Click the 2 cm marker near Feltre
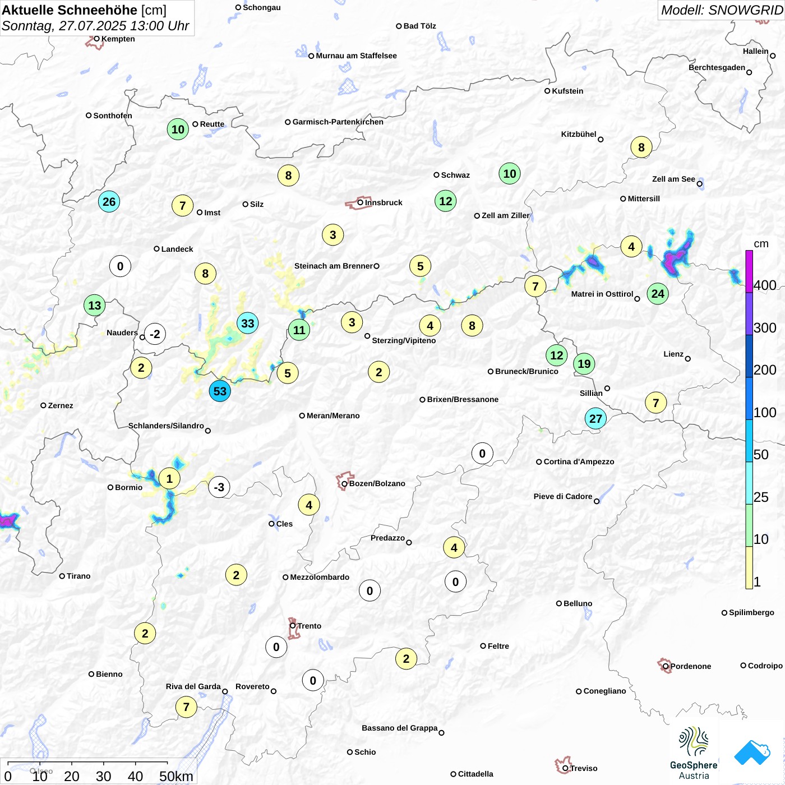This screenshot has width=785, height=785. pos(406,659)
